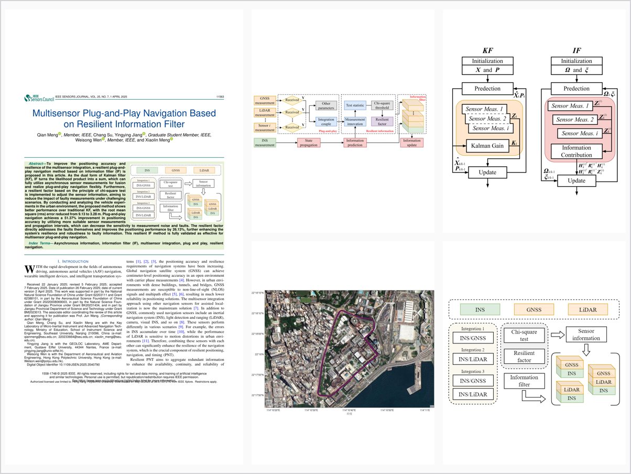Click 'Sensor i measurement' box in the flowchart

tap(265, 126)
